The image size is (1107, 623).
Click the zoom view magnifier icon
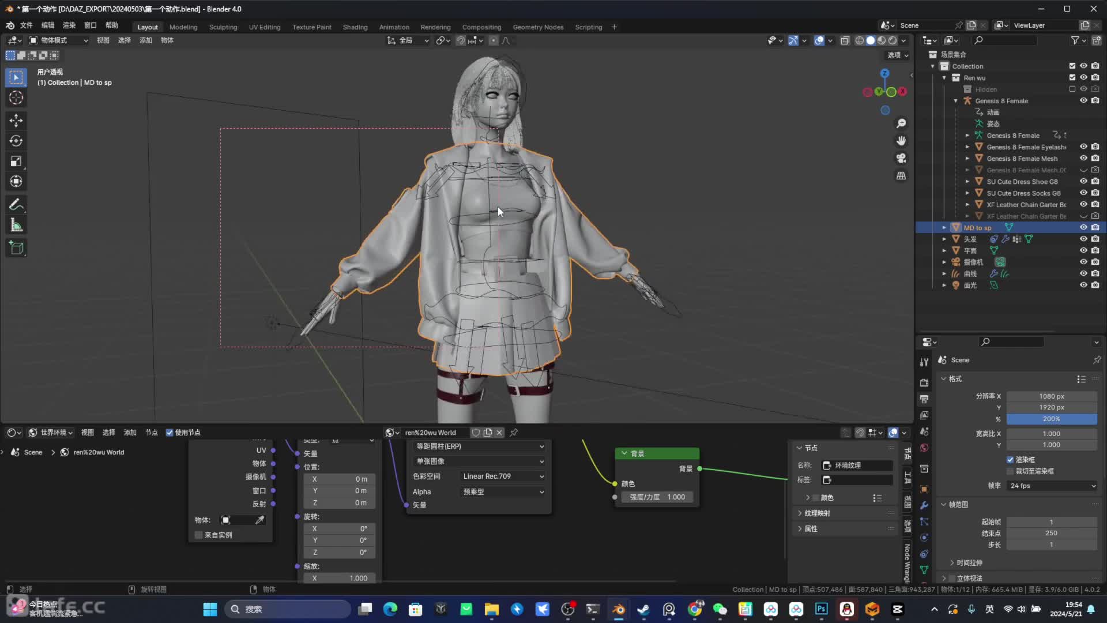pyautogui.click(x=901, y=123)
